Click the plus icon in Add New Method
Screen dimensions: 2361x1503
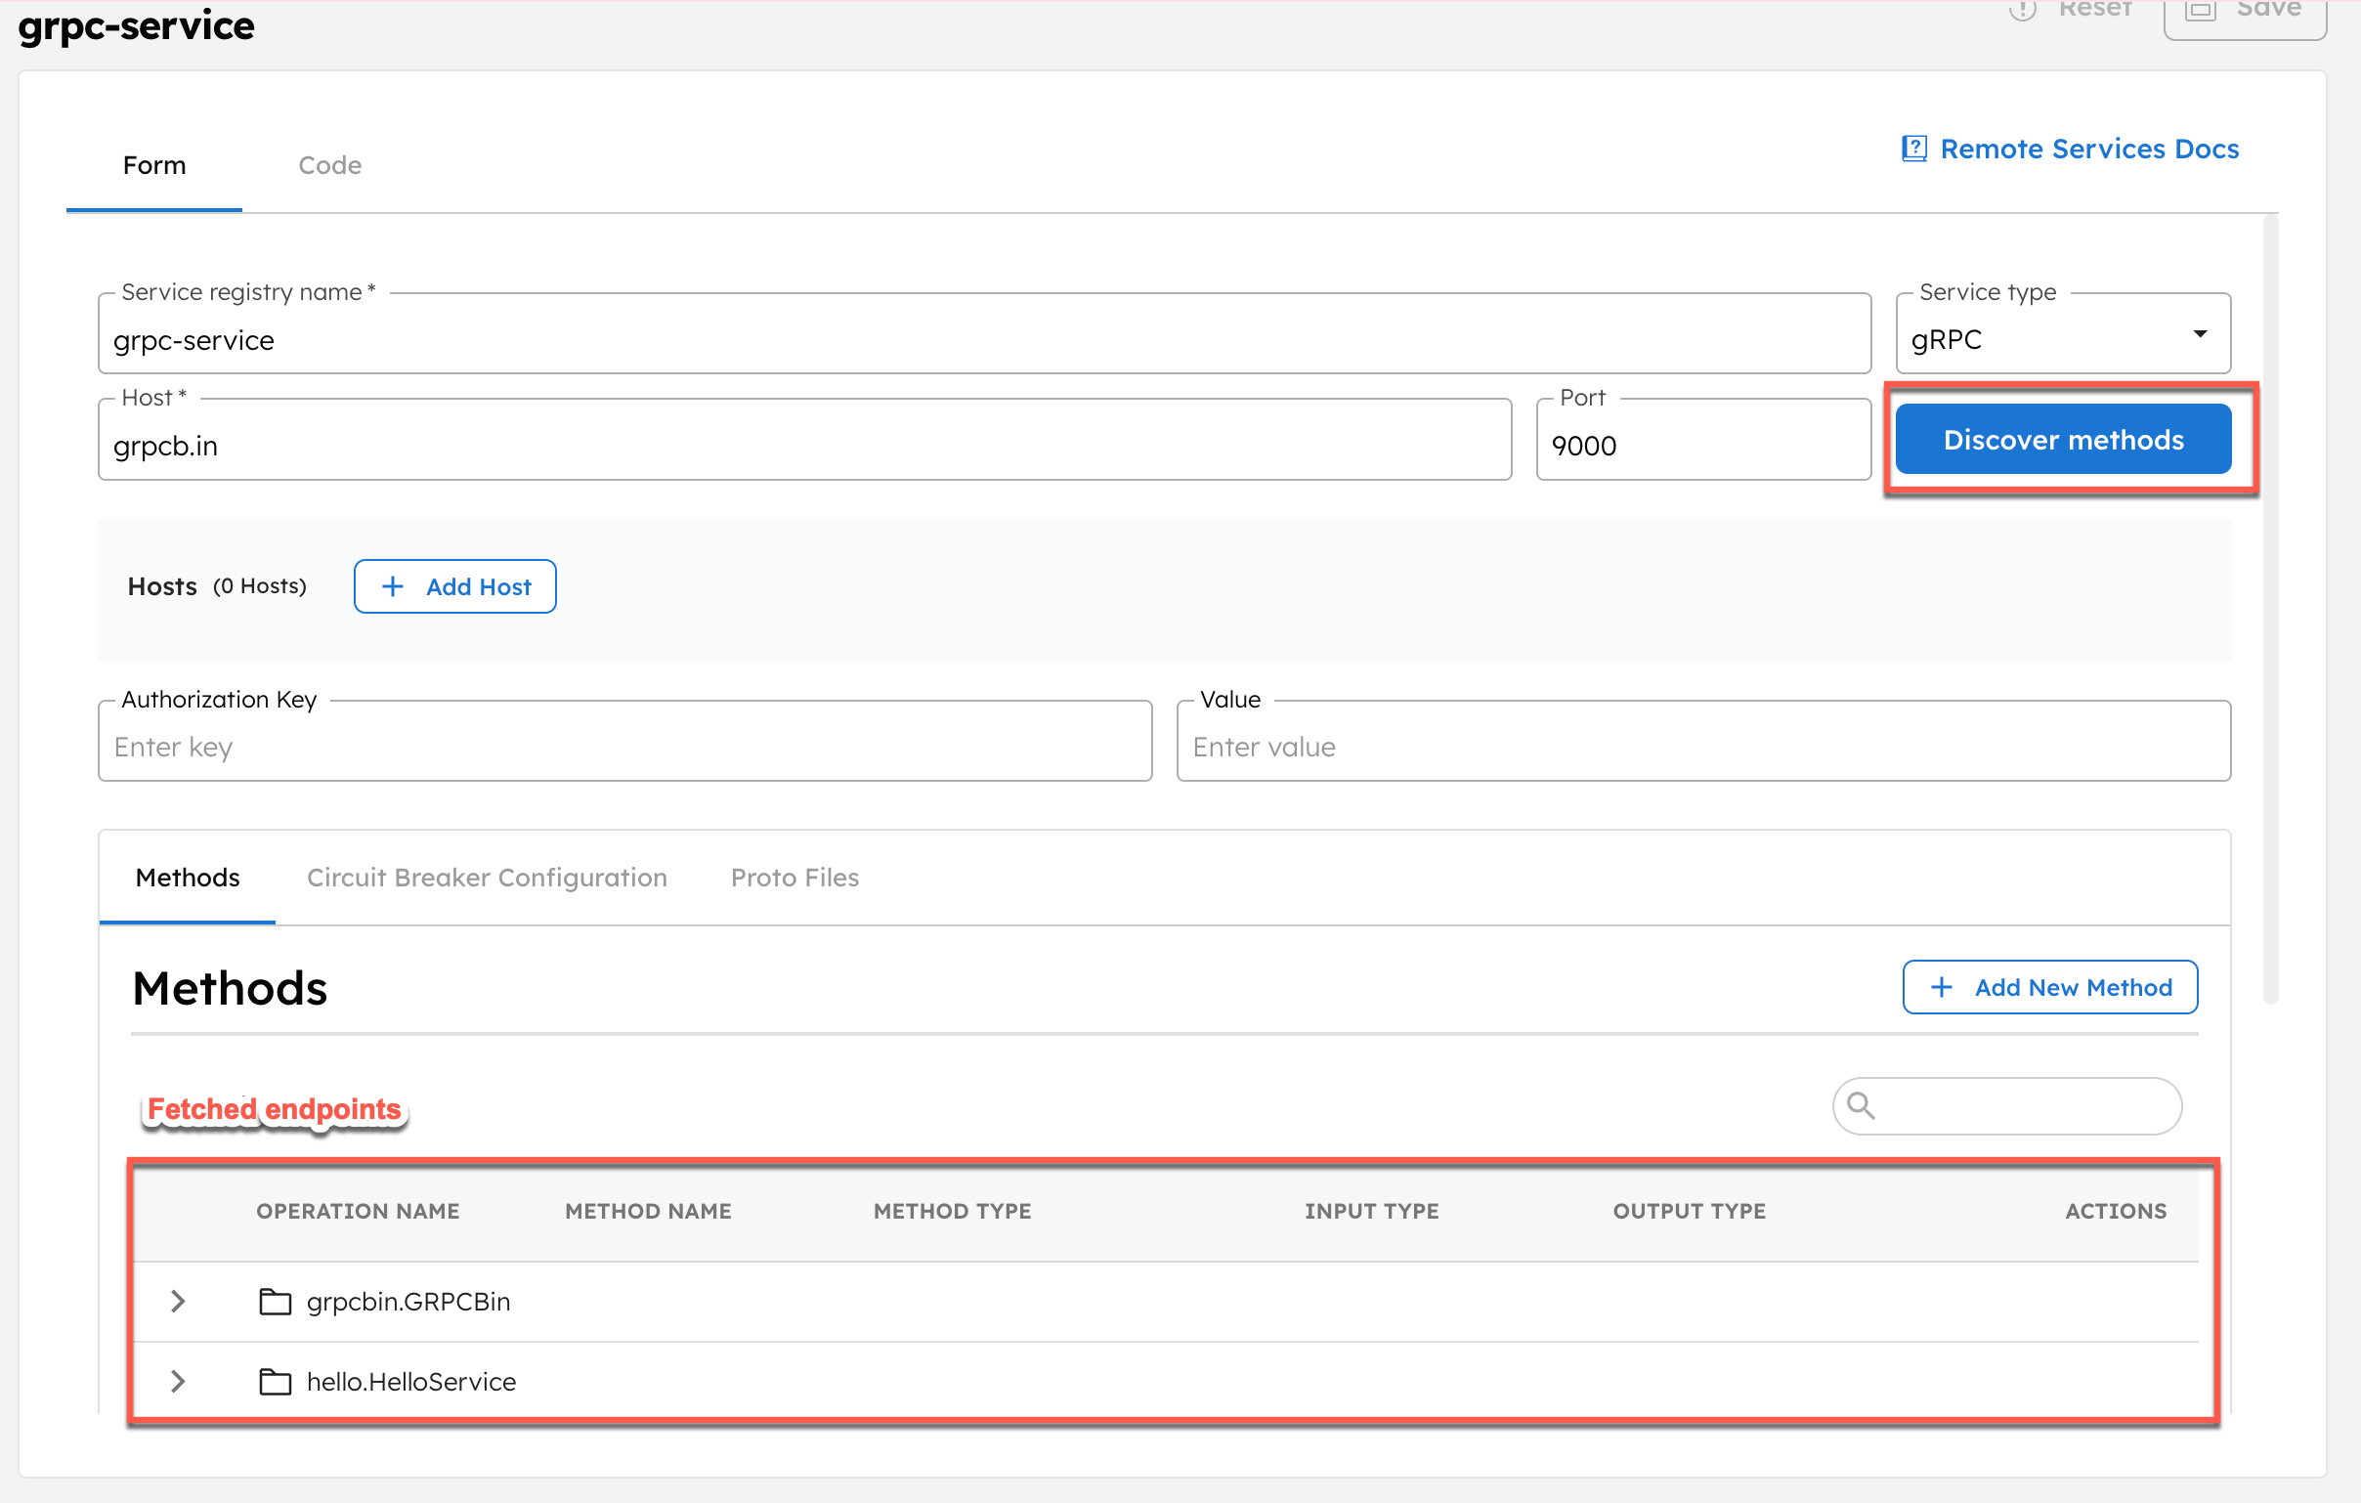point(1942,987)
